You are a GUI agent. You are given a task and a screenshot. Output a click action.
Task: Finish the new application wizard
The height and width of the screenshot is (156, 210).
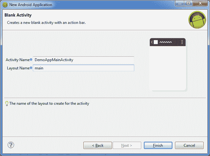158,145
